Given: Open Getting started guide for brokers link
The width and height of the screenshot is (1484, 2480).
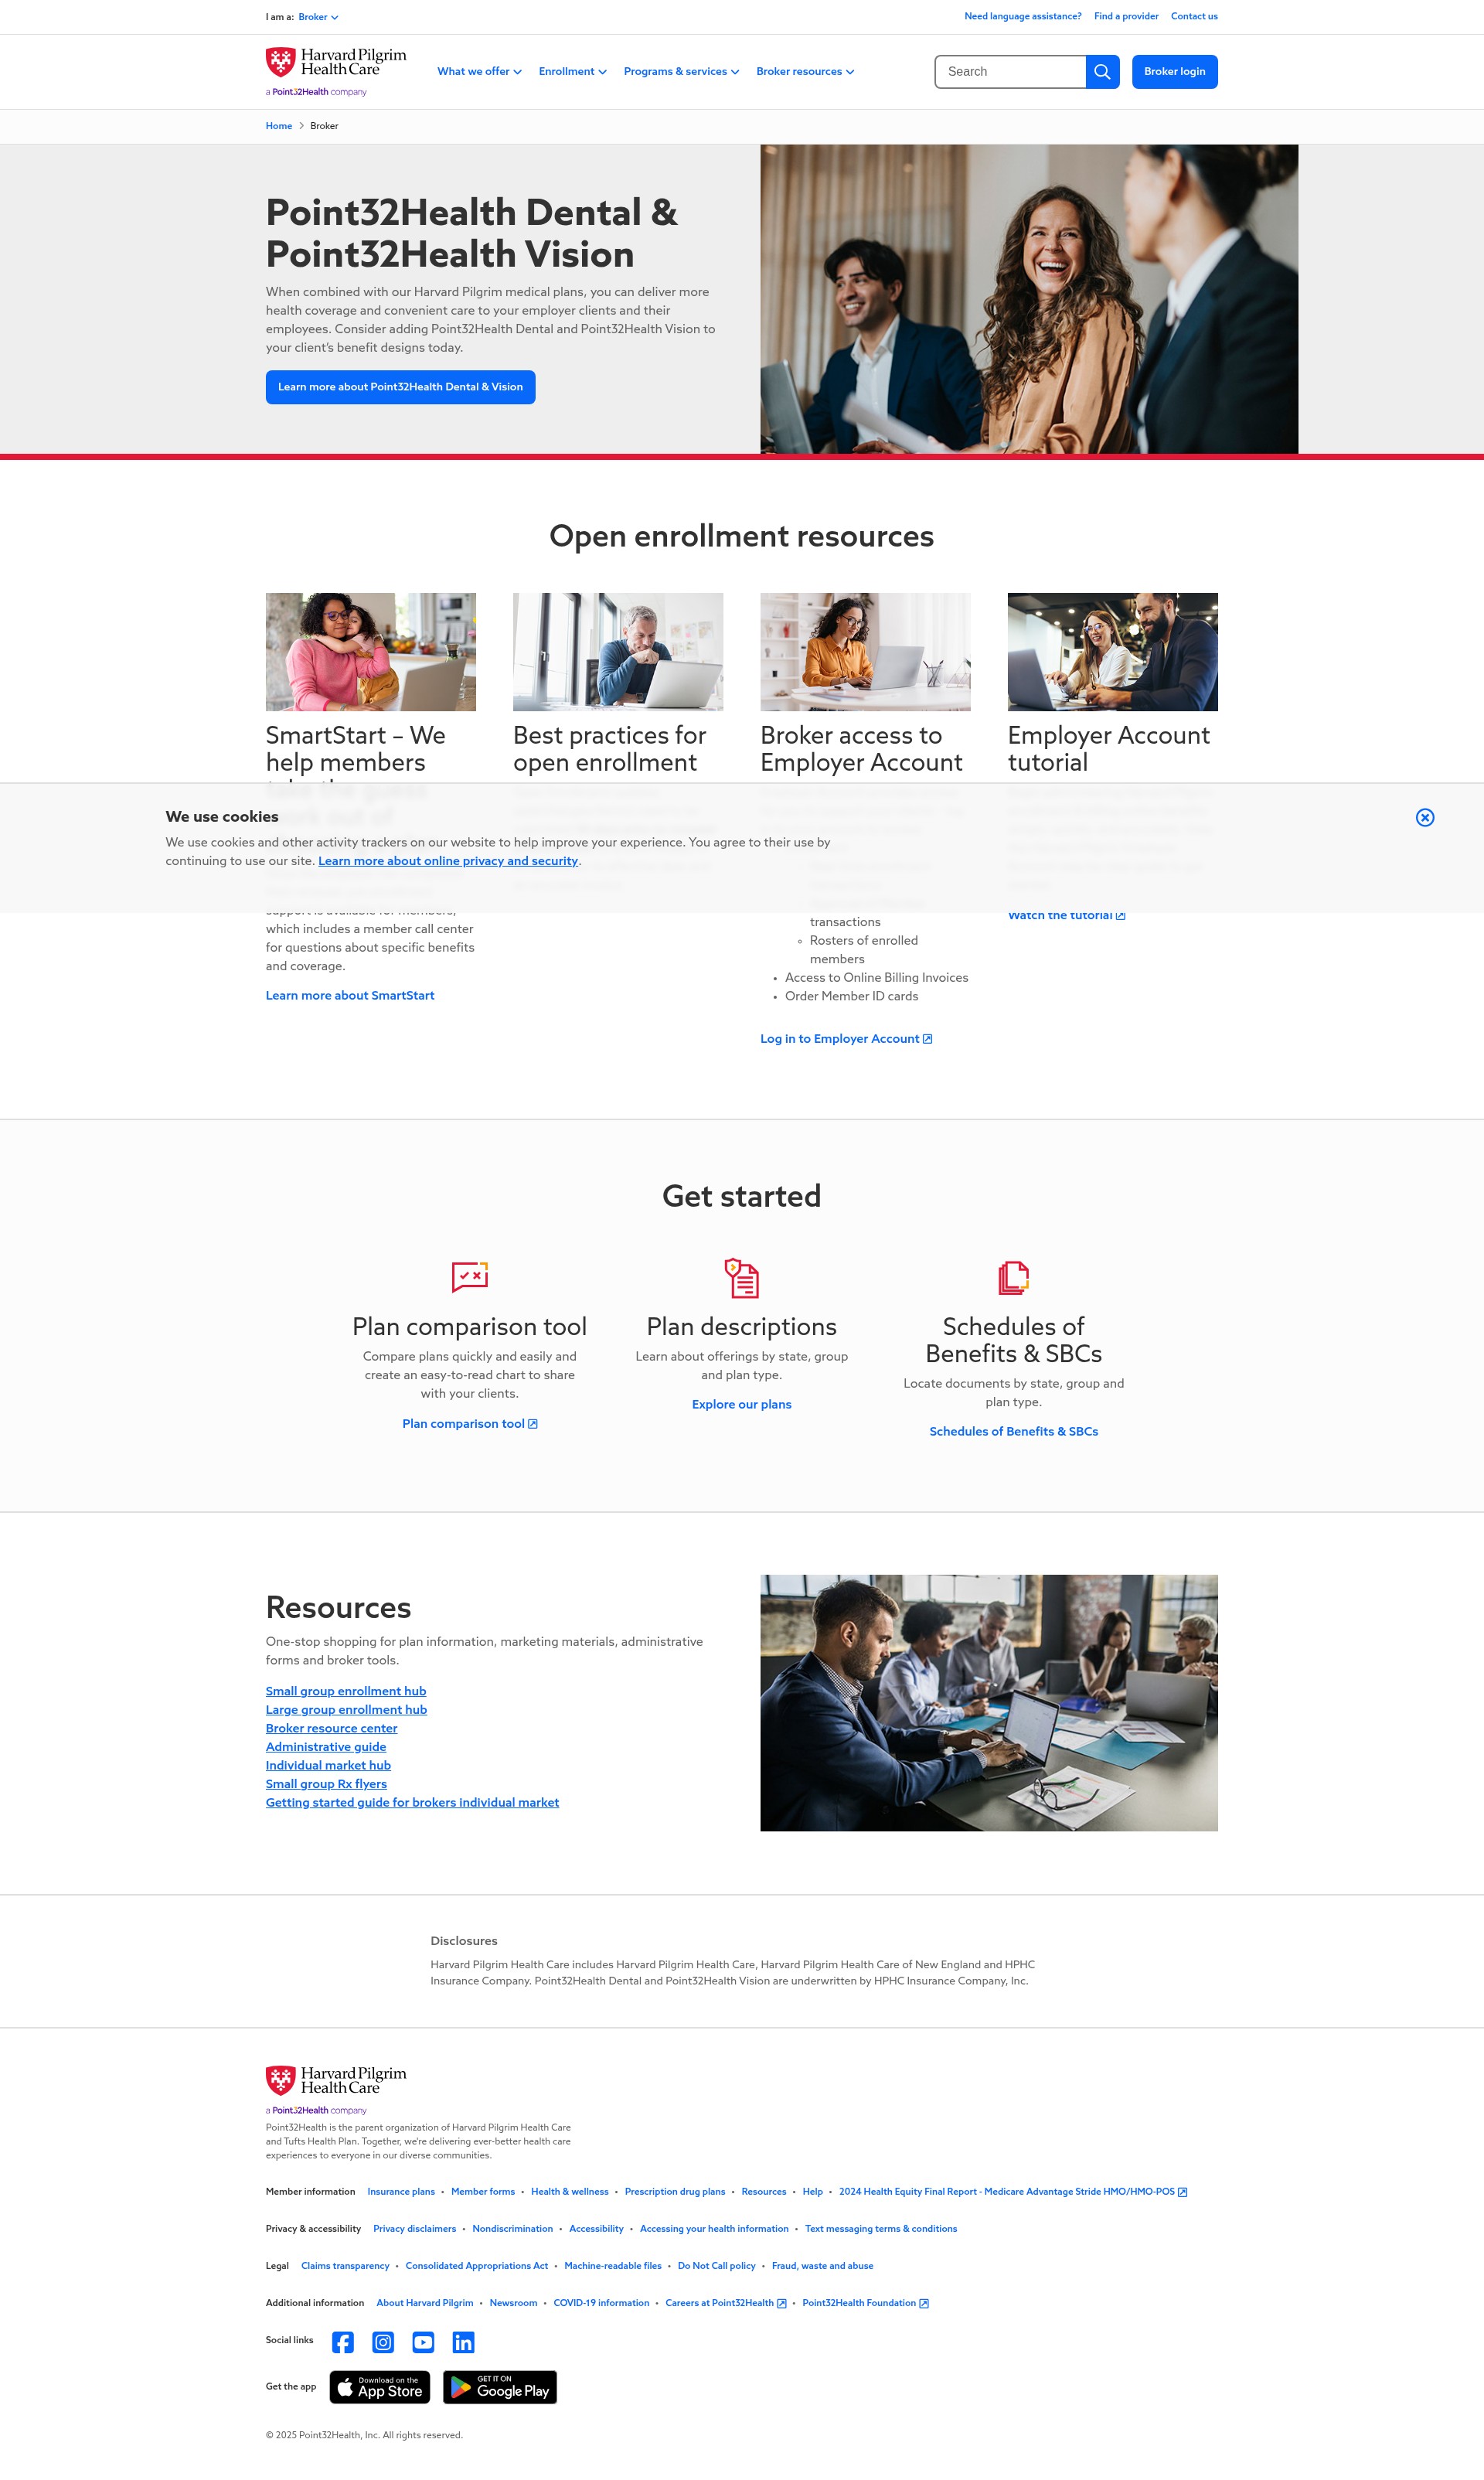Looking at the screenshot, I should 412,1803.
